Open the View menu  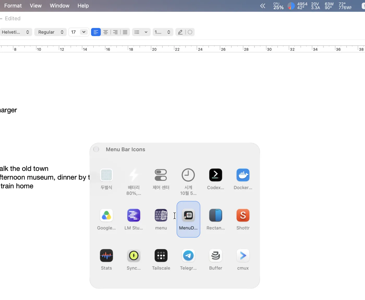pyautogui.click(x=36, y=6)
